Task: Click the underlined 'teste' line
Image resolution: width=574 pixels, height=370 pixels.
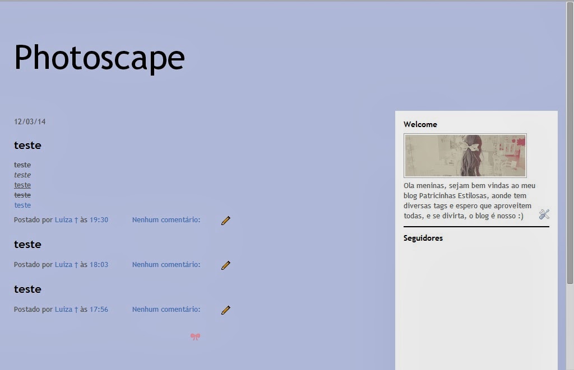Action: [x=22, y=185]
